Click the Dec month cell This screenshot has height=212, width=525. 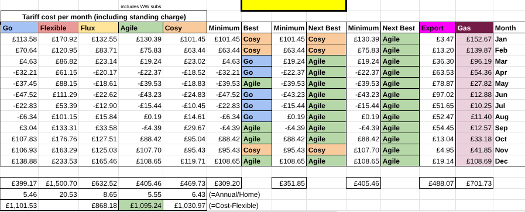click(x=509, y=161)
